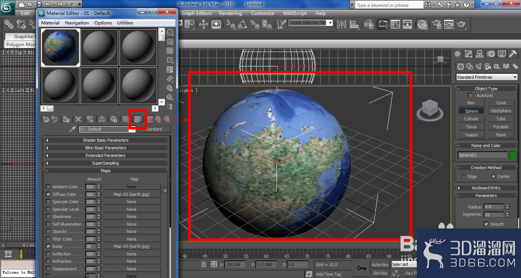Click Bump Map #3 (earth.jpg) button

[132, 246]
